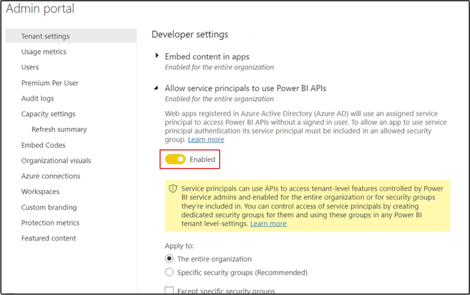Screen dimensions: 470x295
Task: Toggle off the Enabled switch
Action: click(175, 159)
